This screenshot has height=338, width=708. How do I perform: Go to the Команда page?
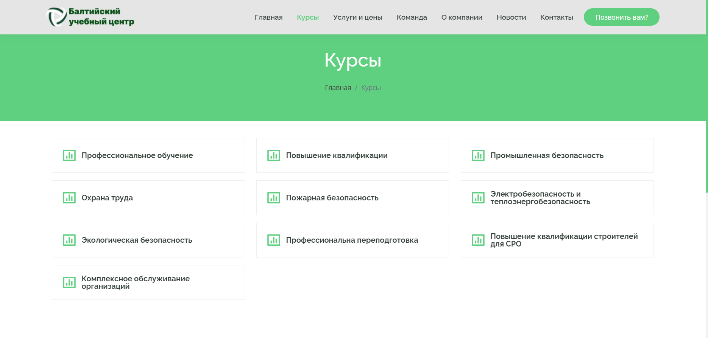(x=412, y=17)
